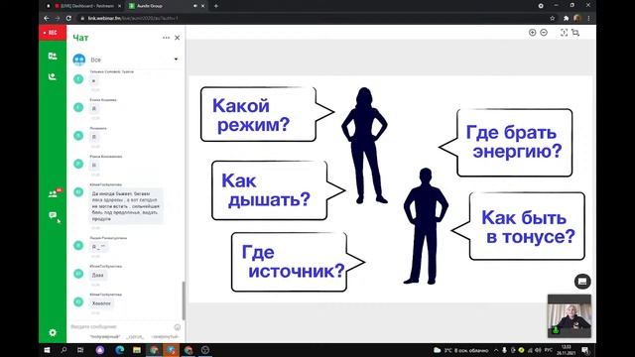Screen dimensions: 635x357
Task: Click the address bar URL
Action: click(133, 18)
